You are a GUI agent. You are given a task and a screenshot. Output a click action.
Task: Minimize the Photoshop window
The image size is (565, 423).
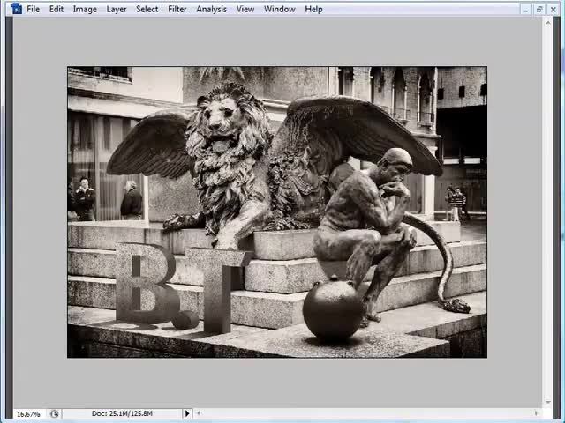527,9
